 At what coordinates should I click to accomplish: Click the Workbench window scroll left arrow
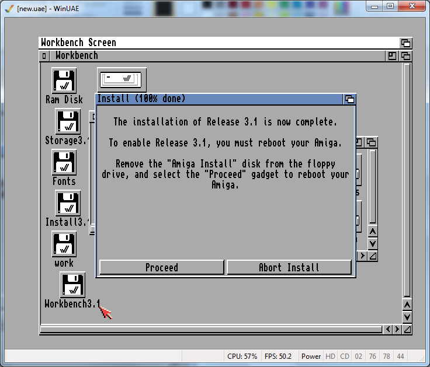pyautogui.click(x=388, y=329)
